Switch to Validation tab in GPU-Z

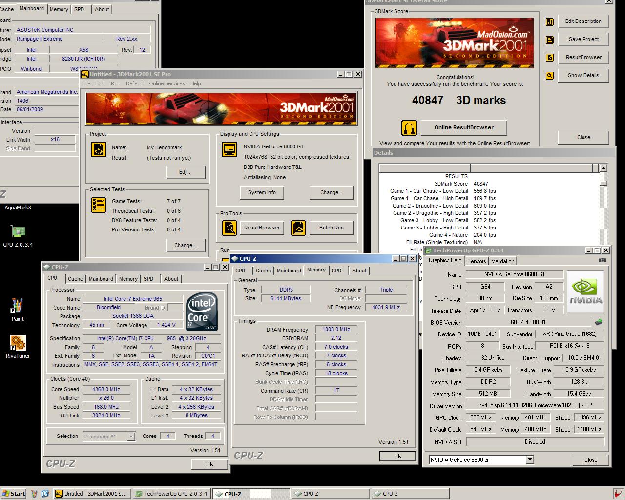click(x=503, y=261)
